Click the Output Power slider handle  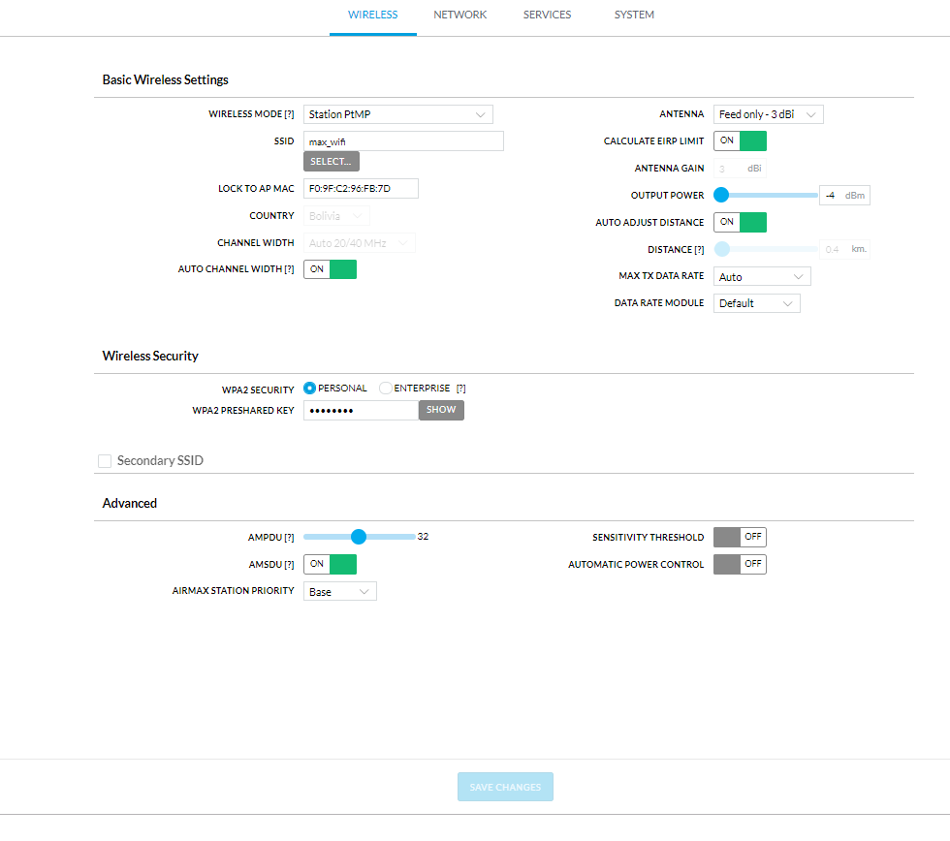point(721,195)
